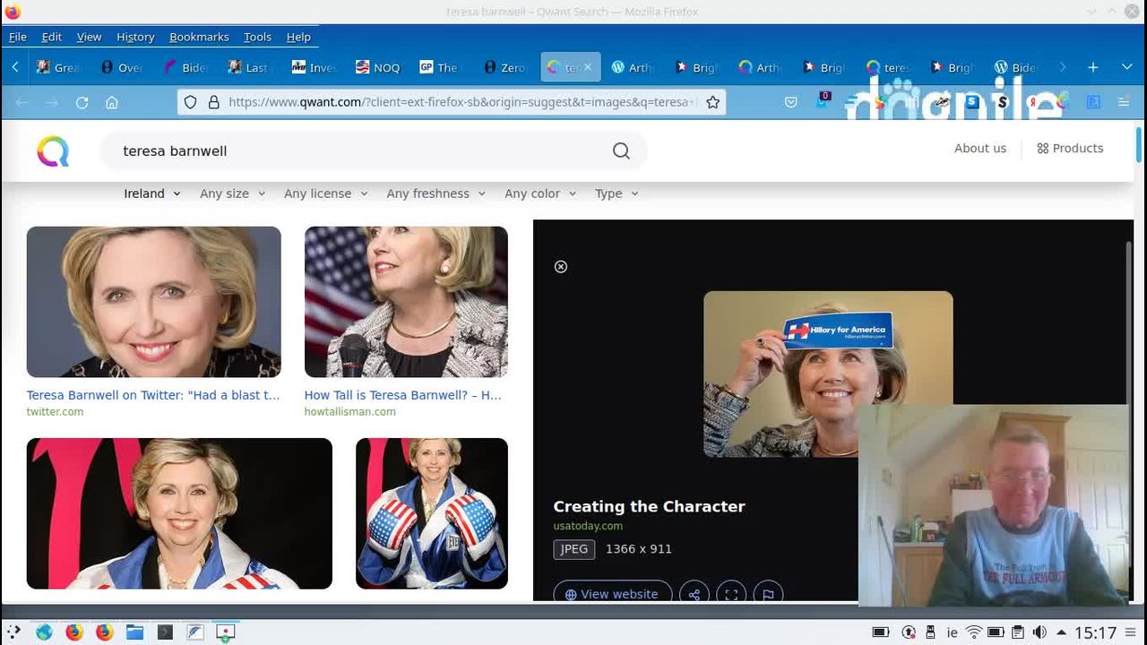The image size is (1147, 645).
Task: Open the Bookmarks menu
Action: click(199, 37)
